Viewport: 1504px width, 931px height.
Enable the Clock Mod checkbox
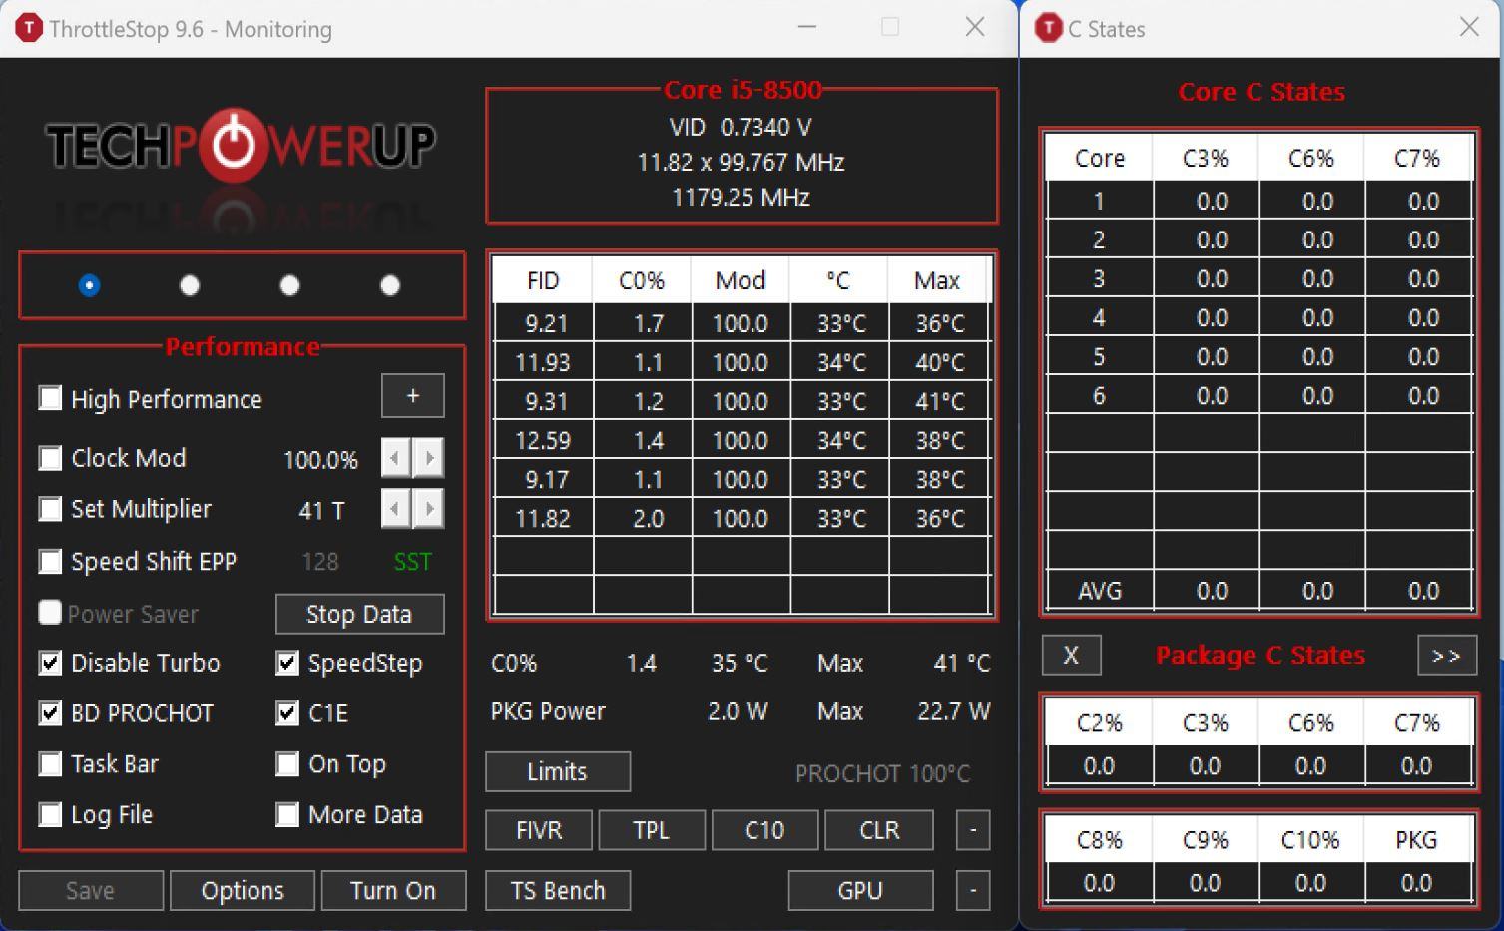click(x=50, y=457)
